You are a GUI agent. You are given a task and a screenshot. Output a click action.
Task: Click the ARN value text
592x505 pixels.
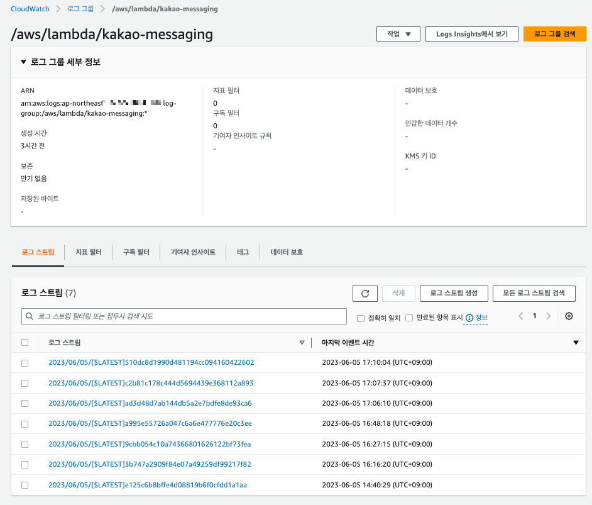pyautogui.click(x=98, y=108)
